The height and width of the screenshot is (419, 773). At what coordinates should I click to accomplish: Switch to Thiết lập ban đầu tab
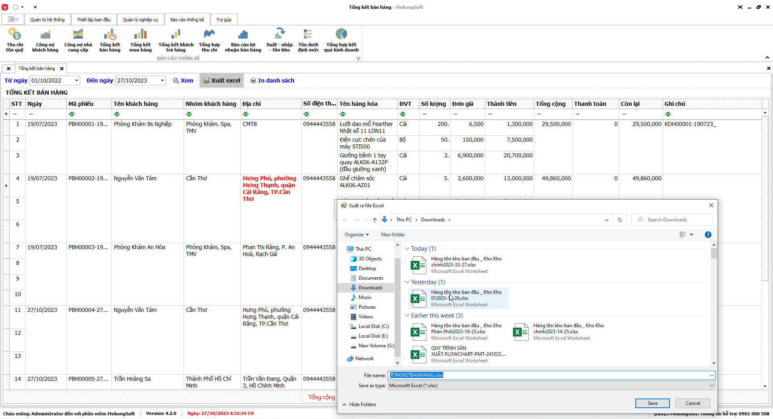93,20
